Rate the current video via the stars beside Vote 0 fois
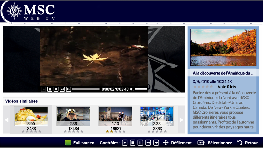 click(x=203, y=87)
